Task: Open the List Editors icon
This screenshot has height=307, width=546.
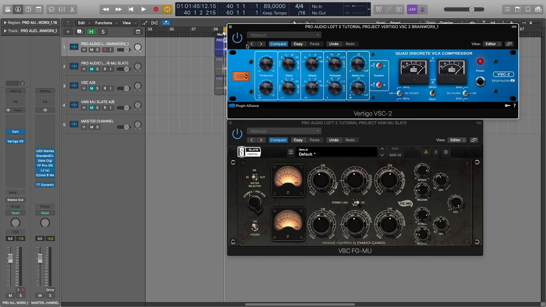Action: coord(508,9)
